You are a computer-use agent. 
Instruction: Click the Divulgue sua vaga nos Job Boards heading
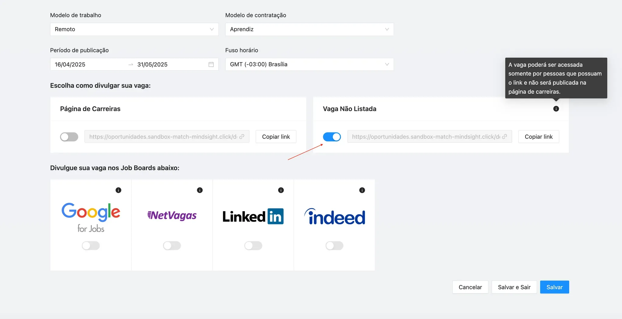pos(115,168)
